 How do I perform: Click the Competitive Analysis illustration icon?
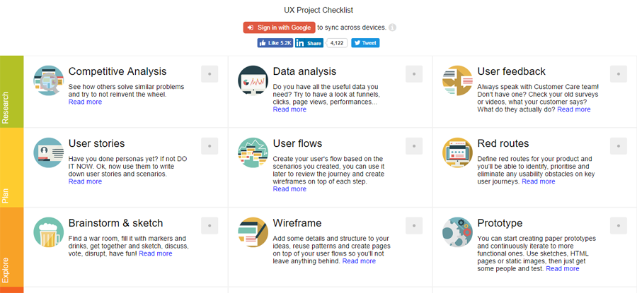coord(48,80)
